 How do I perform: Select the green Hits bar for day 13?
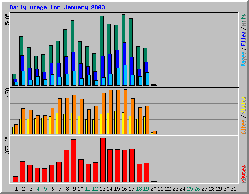tap(102, 36)
